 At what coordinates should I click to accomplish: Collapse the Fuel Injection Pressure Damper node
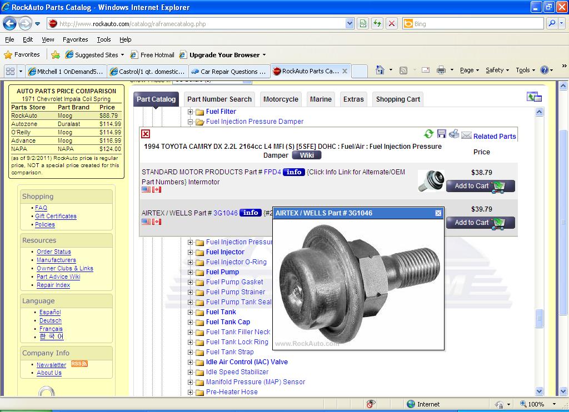pyautogui.click(x=191, y=122)
